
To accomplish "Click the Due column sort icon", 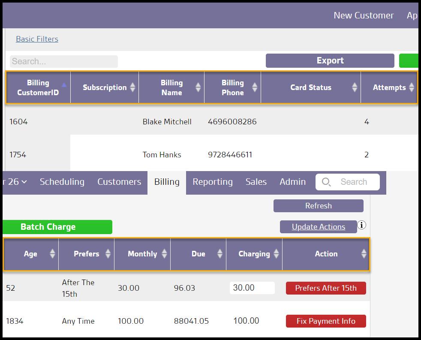I will tap(220, 254).
